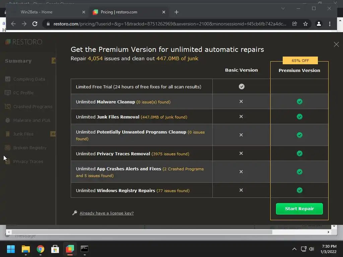Screen dimensions: 343x257
Task: Click the Malware and PUA bug icon
Action: pos(8,120)
